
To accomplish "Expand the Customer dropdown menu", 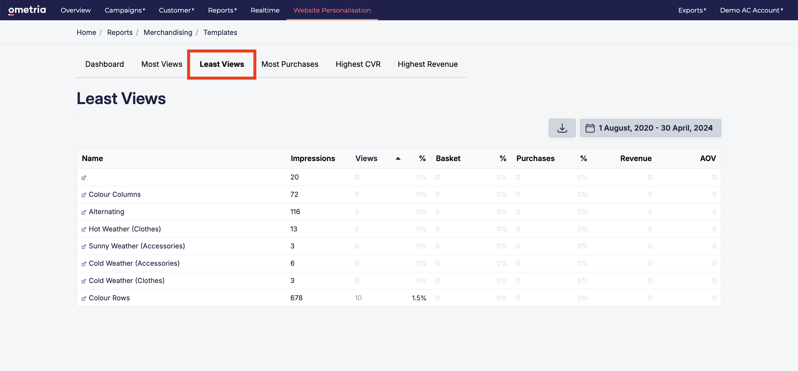I will point(177,10).
